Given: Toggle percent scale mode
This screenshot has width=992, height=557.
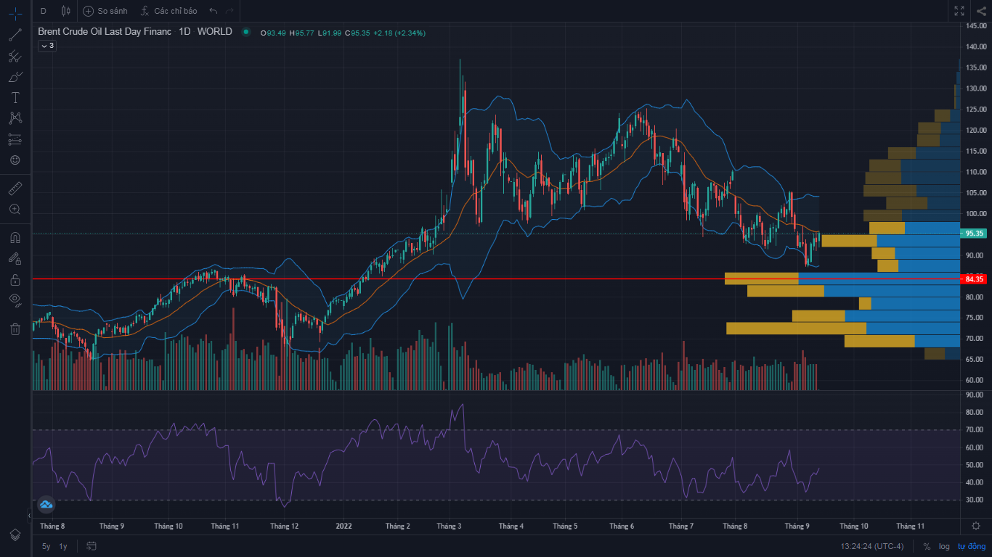Looking at the screenshot, I should tap(927, 546).
